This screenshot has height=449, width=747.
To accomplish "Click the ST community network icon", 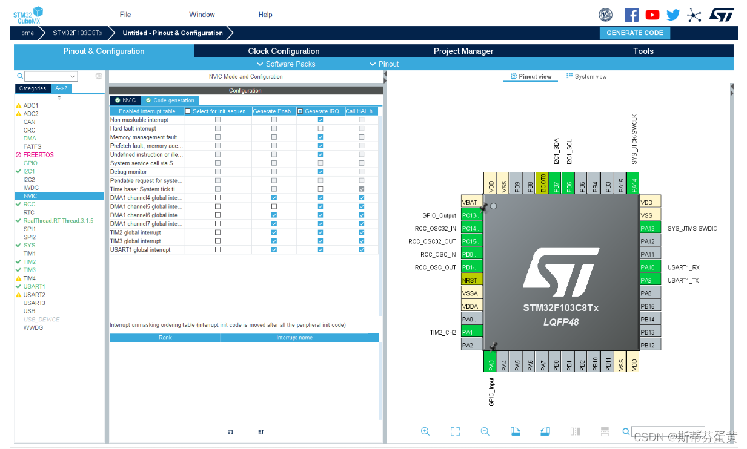I will [x=694, y=15].
